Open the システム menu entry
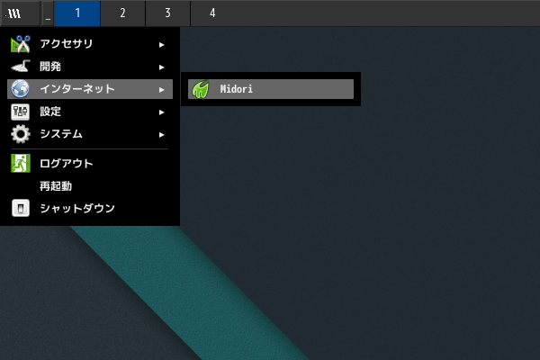This screenshot has height=360, width=540. (90, 134)
